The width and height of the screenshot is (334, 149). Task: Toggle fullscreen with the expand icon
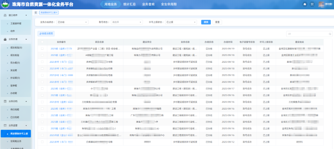click(312, 4)
